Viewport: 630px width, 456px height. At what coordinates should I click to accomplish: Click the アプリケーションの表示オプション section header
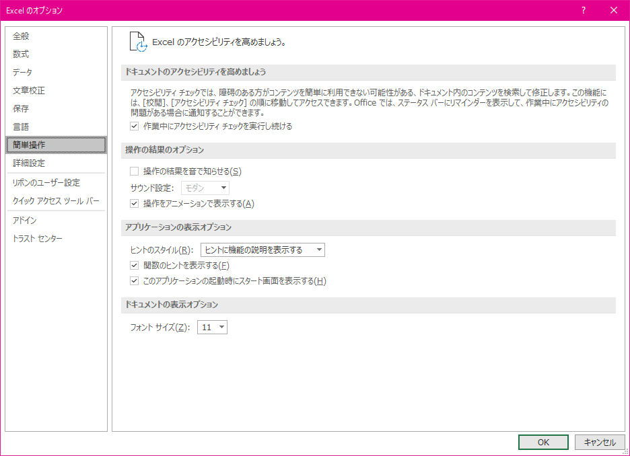[368, 227]
